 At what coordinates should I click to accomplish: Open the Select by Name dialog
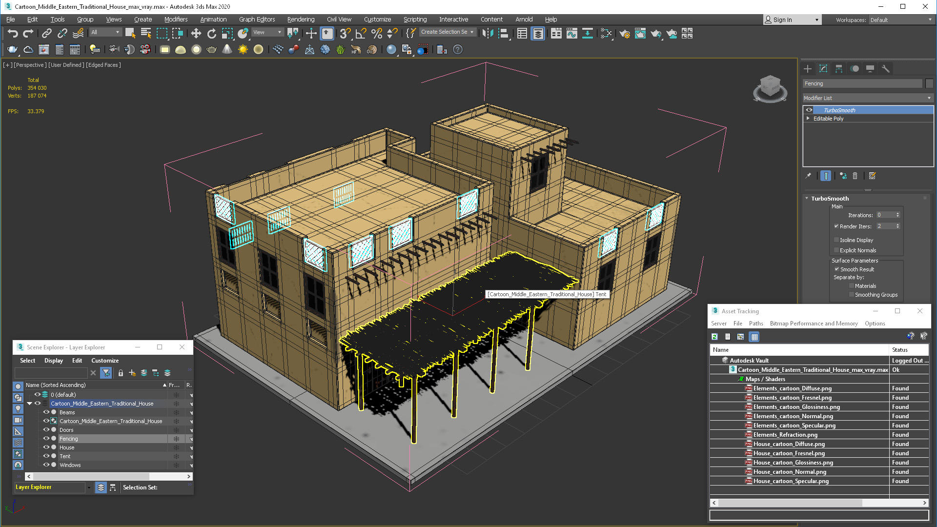145,33
